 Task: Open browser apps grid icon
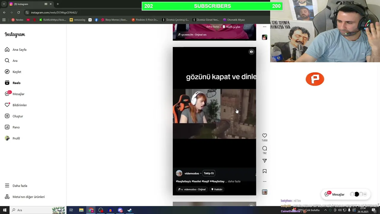[4, 20]
